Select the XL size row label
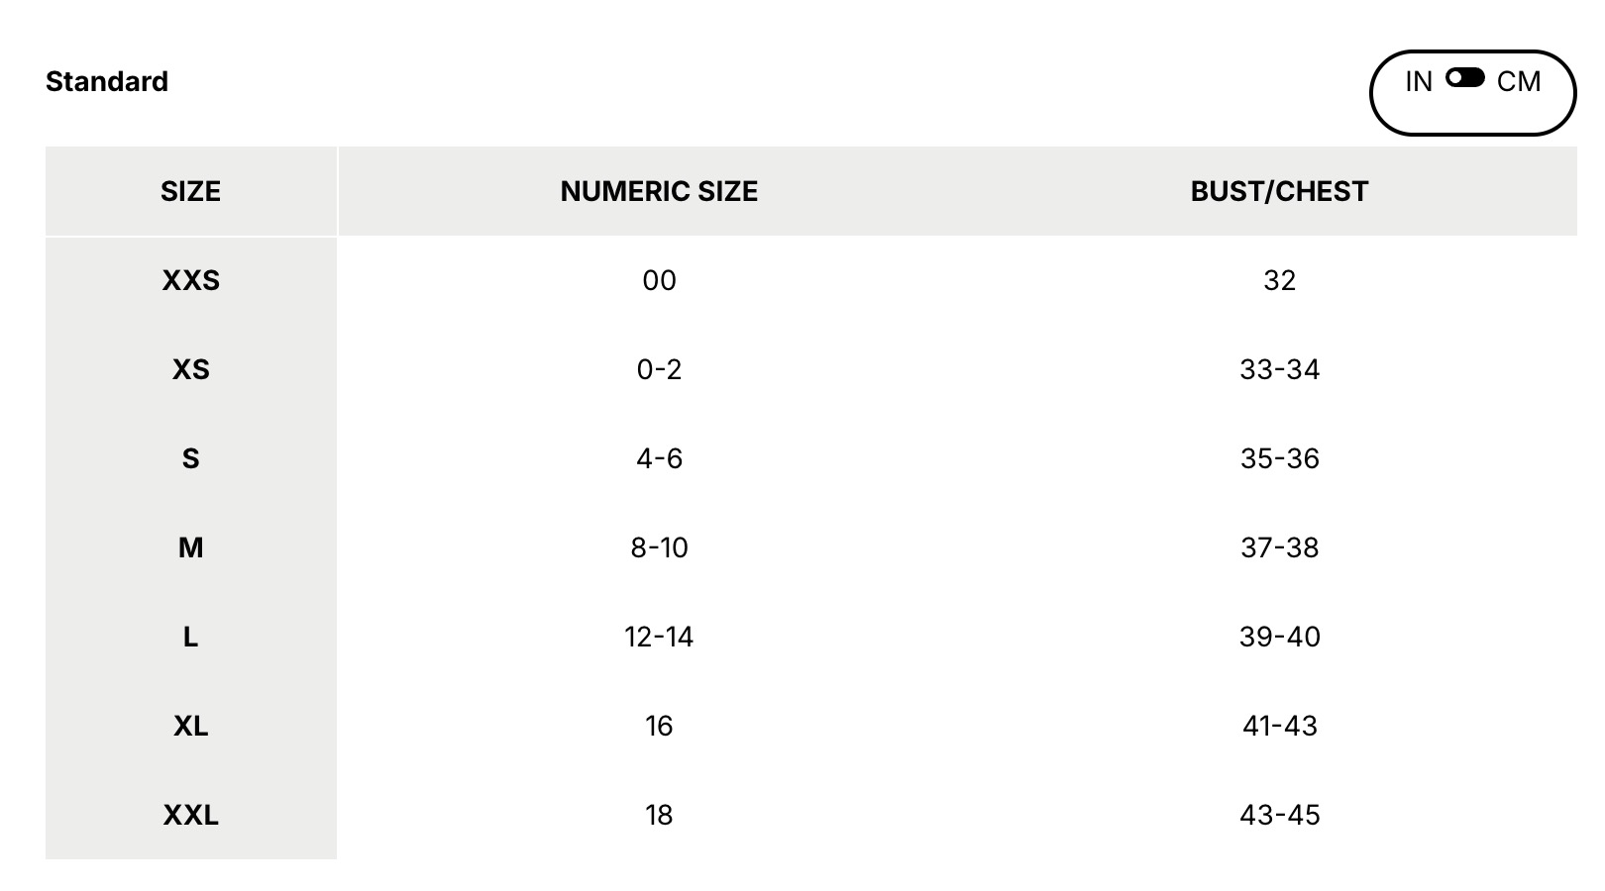Viewport: 1605px width, 891px height. click(x=191, y=726)
